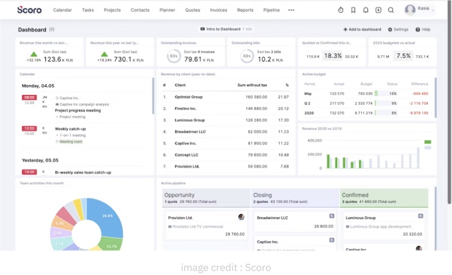Click corner icon on Luminous Group card

(420, 216)
